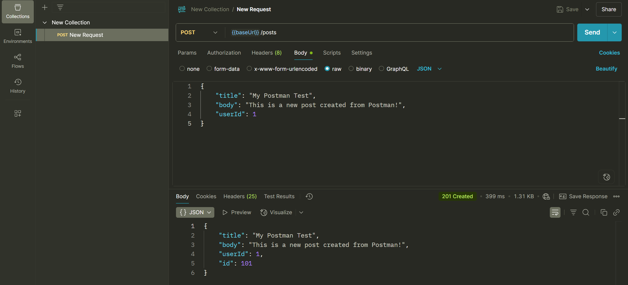Select the raw body option

(x=327, y=69)
